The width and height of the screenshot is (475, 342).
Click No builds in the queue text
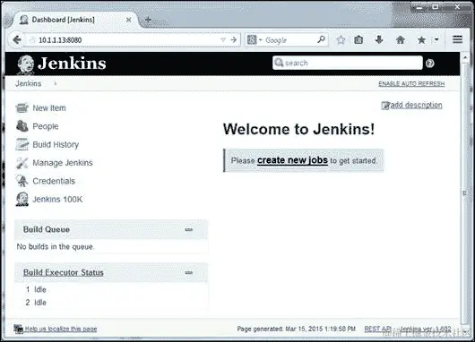[56, 247]
